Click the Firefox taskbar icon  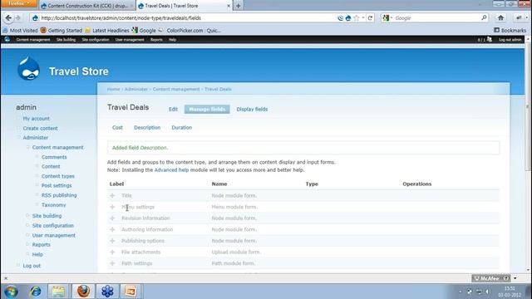click(x=83, y=292)
